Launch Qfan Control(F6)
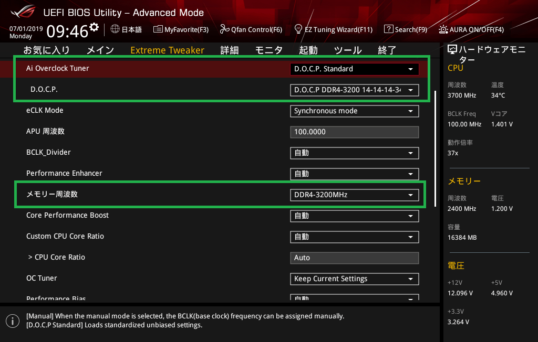This screenshot has height=342, width=538. tap(251, 29)
